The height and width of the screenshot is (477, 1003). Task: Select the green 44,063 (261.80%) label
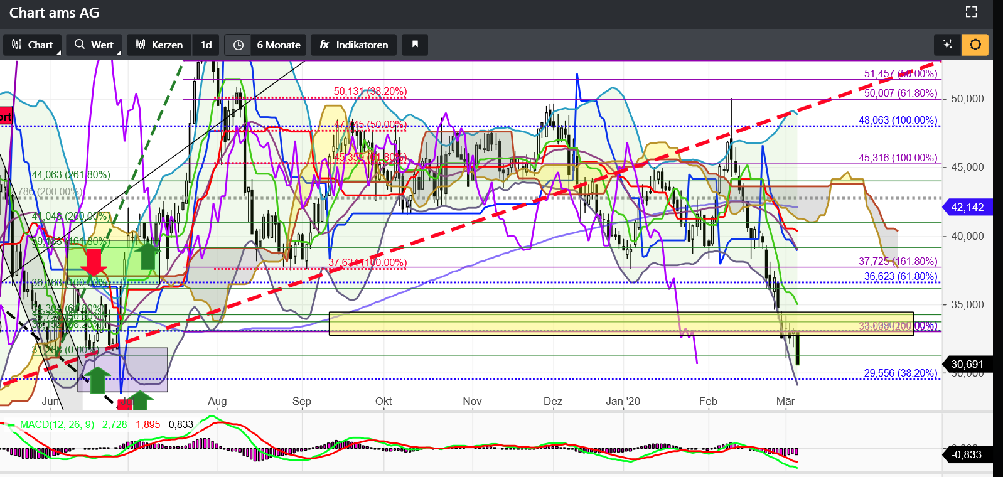(x=71, y=174)
